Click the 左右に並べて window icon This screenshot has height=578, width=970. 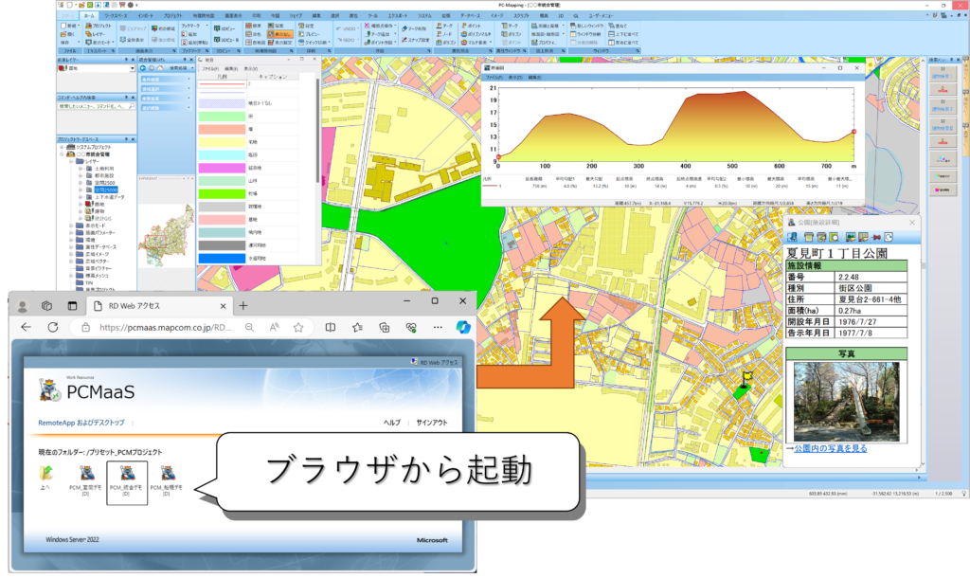pyautogui.click(x=611, y=43)
